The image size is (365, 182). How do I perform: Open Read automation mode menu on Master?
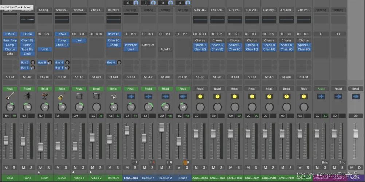pyautogui.click(x=356, y=89)
